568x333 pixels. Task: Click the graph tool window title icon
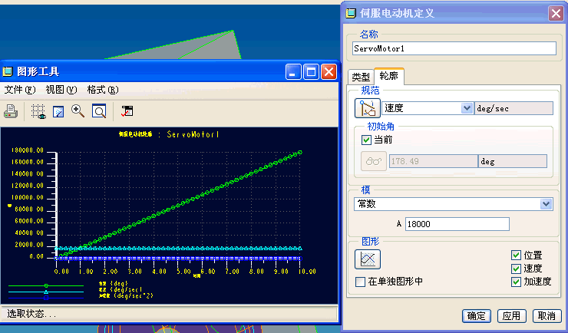[8, 71]
